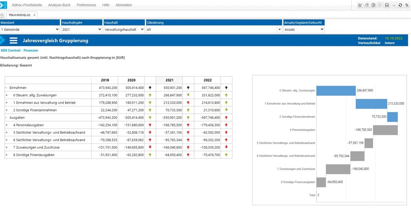This screenshot has width=411, height=215.
Task: Click the 2019 column header
Action: (x=105, y=80)
